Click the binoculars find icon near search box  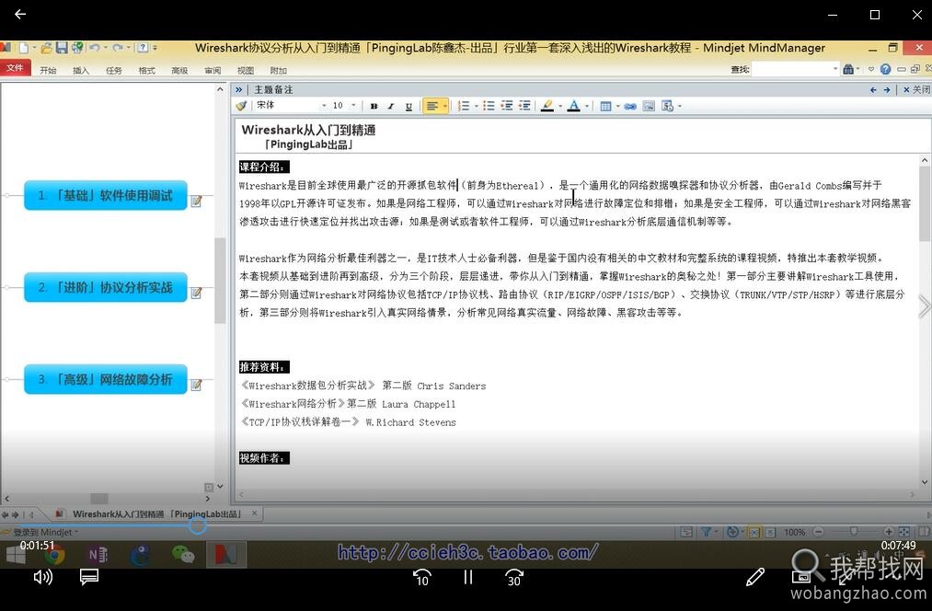point(848,70)
